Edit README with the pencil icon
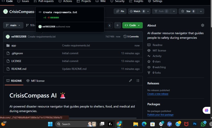 coord(130,81)
